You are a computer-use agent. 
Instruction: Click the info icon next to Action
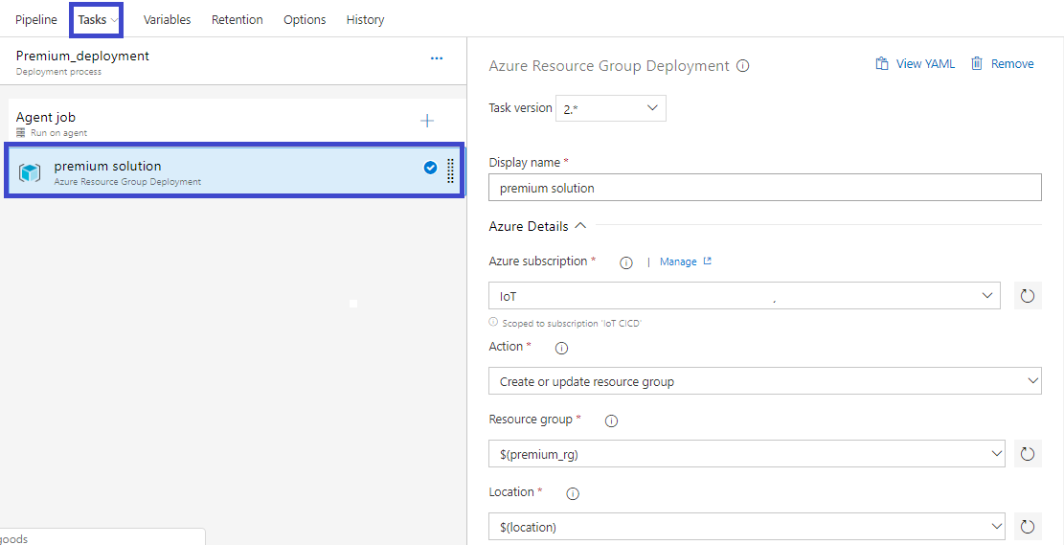562,348
